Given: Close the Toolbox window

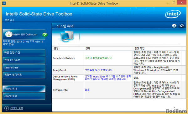Looking at the screenshot, I should click(181, 3).
